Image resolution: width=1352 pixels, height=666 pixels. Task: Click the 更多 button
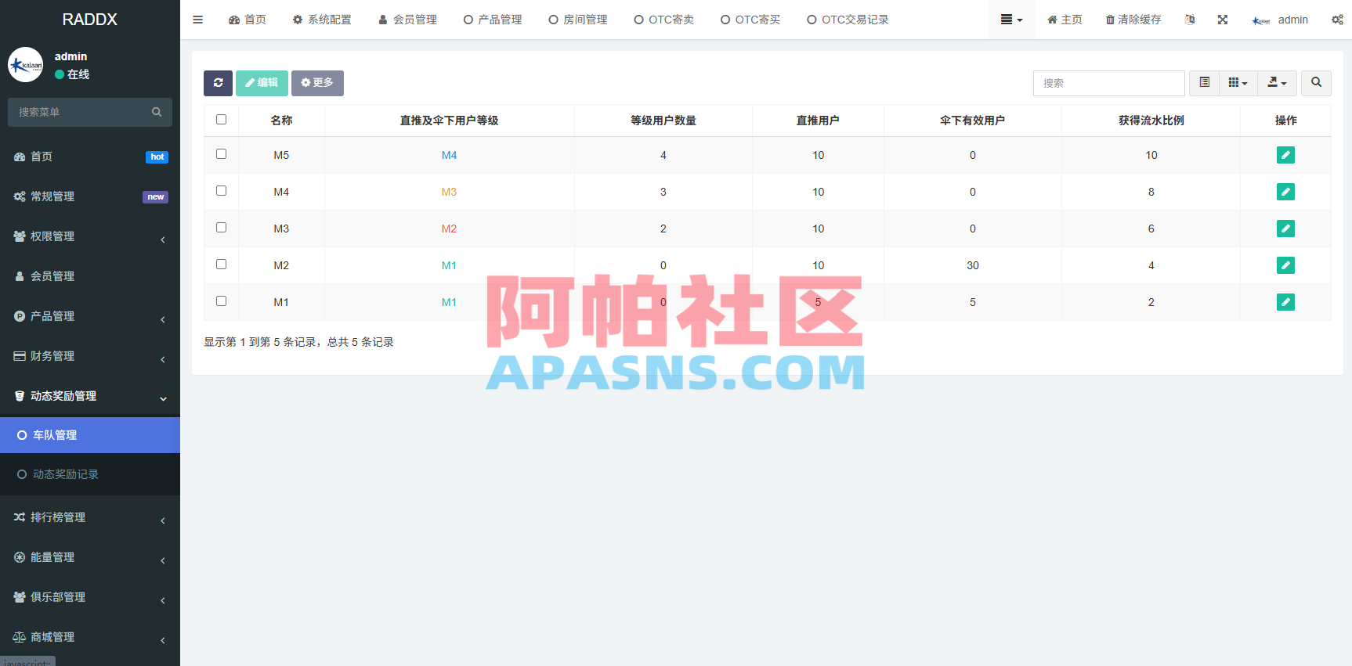coord(317,83)
